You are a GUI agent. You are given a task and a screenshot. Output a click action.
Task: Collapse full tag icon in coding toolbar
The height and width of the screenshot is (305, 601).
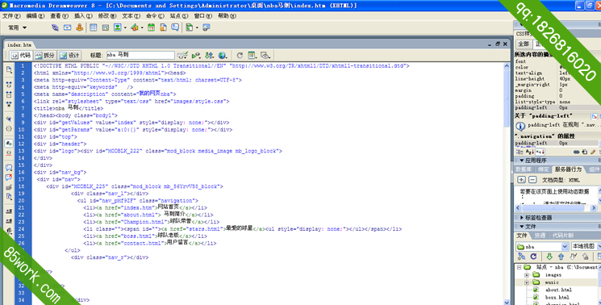tap(9, 84)
